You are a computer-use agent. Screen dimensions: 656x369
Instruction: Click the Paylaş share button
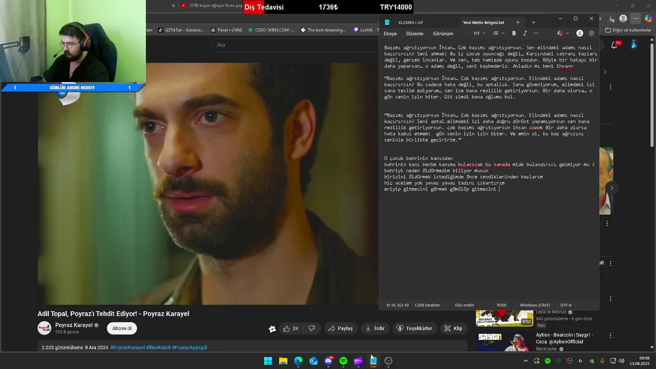click(x=340, y=329)
